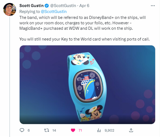The width and height of the screenshot is (160, 137).
Task: Click the tweet text about Key to the World
Action: [x=84, y=39]
